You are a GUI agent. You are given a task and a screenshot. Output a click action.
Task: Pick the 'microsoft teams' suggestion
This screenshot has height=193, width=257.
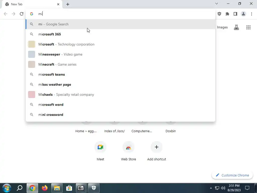coord(120,74)
